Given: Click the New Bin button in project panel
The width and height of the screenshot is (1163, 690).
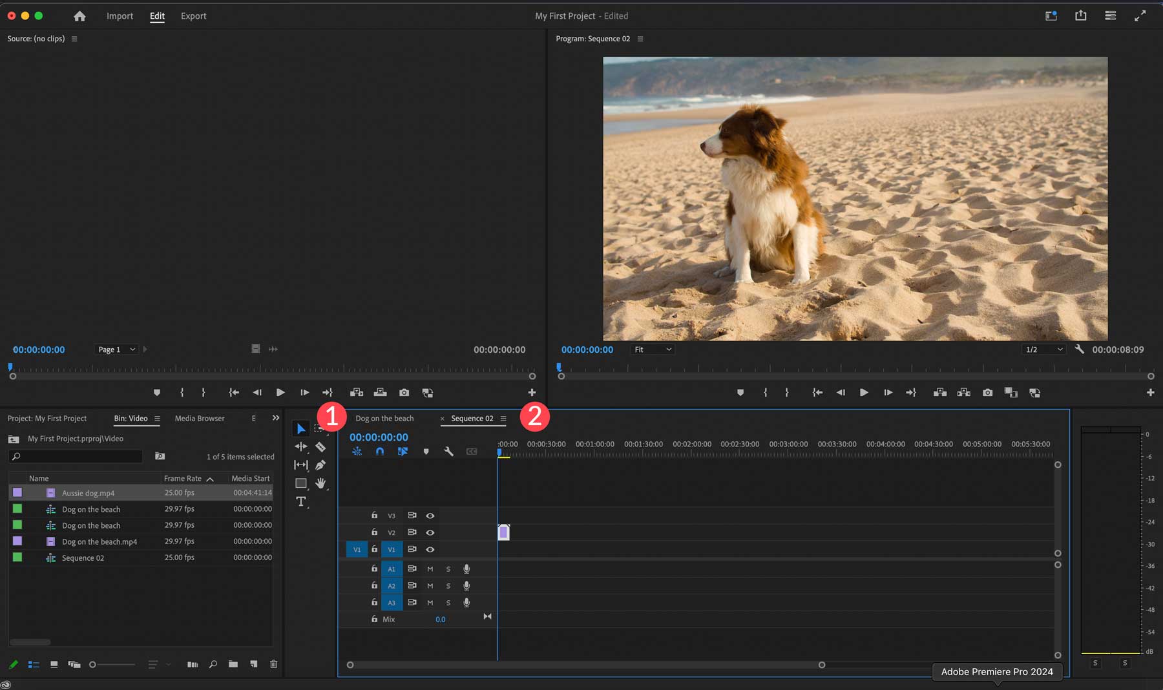Looking at the screenshot, I should 233,664.
